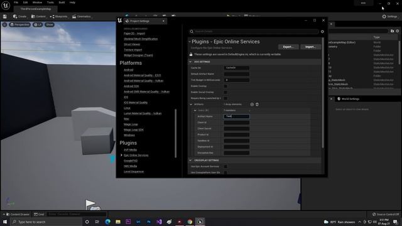Open Chrome from taskbar
This screenshot has width=402, height=226.
pos(190,222)
